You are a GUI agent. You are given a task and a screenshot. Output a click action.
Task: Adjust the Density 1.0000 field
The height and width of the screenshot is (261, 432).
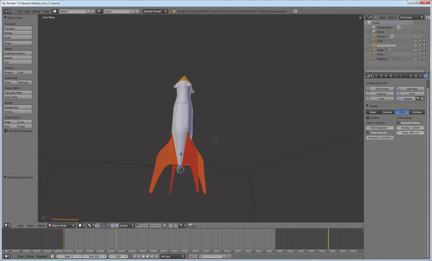pos(410,128)
